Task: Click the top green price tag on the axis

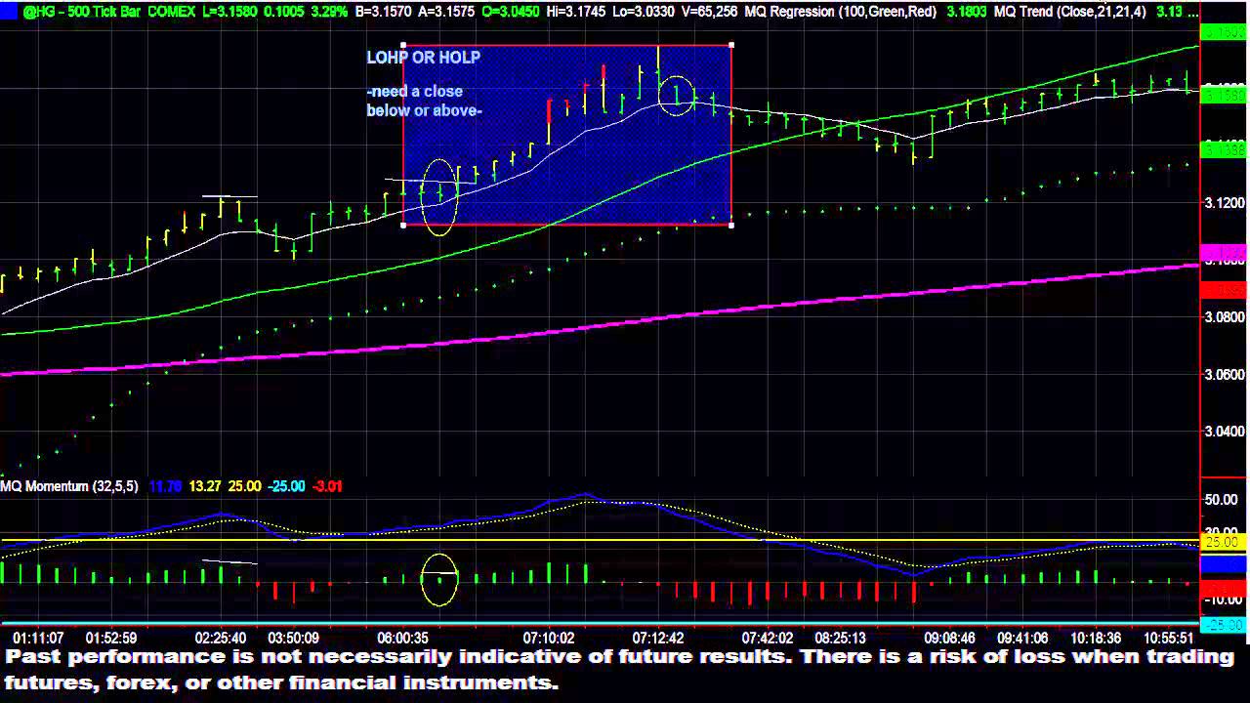Action: (x=1224, y=32)
